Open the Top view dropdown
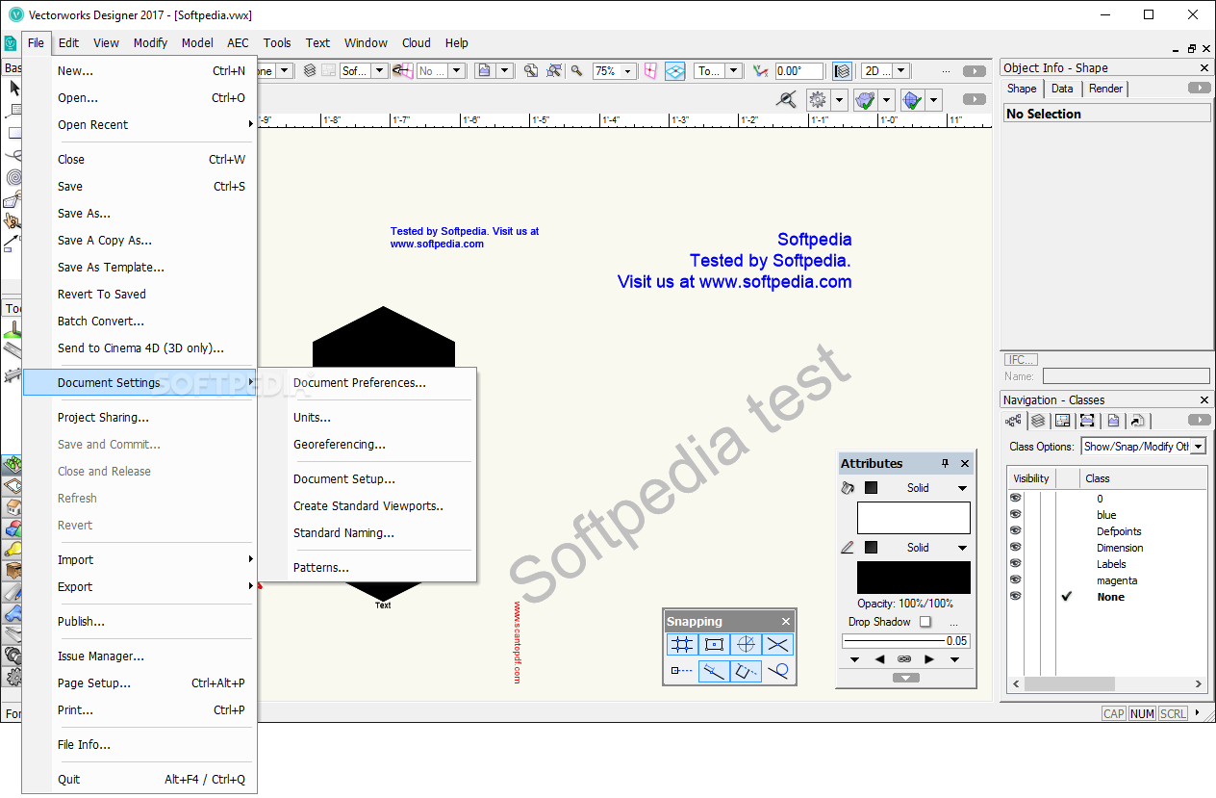 [733, 71]
